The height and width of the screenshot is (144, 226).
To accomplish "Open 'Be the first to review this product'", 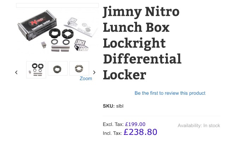I will pos(170,93).
